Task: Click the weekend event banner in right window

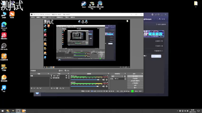Action: [x=154, y=34]
